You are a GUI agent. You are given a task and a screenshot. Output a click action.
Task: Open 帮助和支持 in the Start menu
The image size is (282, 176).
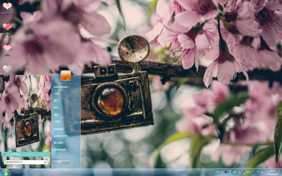pos(59,150)
